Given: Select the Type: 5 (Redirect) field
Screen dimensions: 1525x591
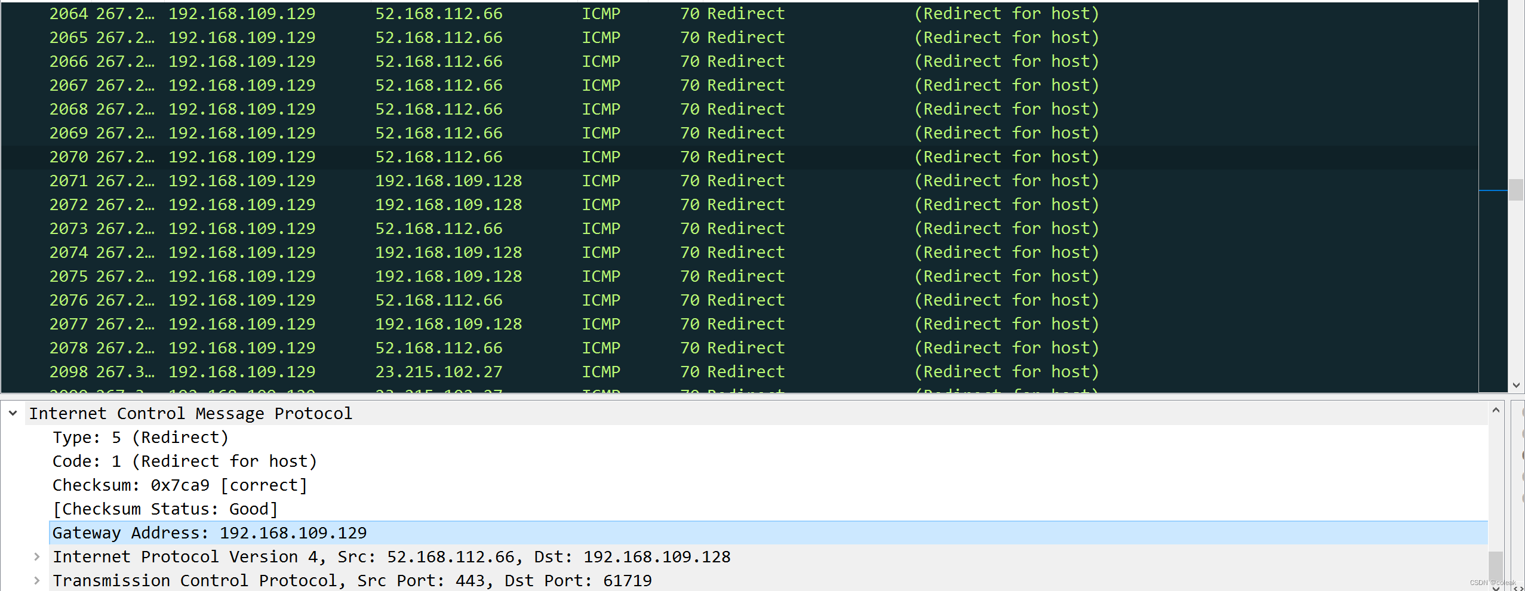Looking at the screenshot, I should click(140, 437).
